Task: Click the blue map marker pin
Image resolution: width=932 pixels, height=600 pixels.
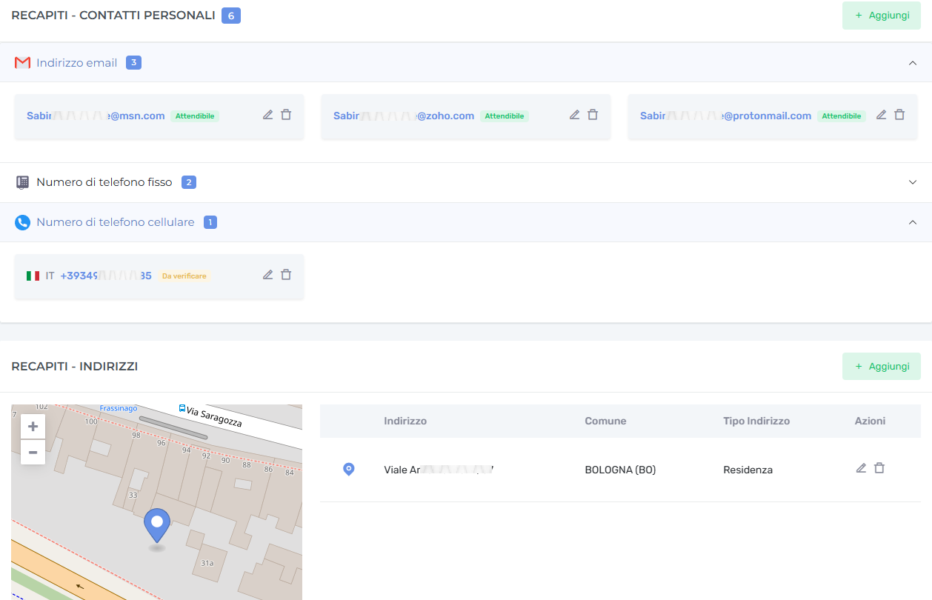Action: 156,525
